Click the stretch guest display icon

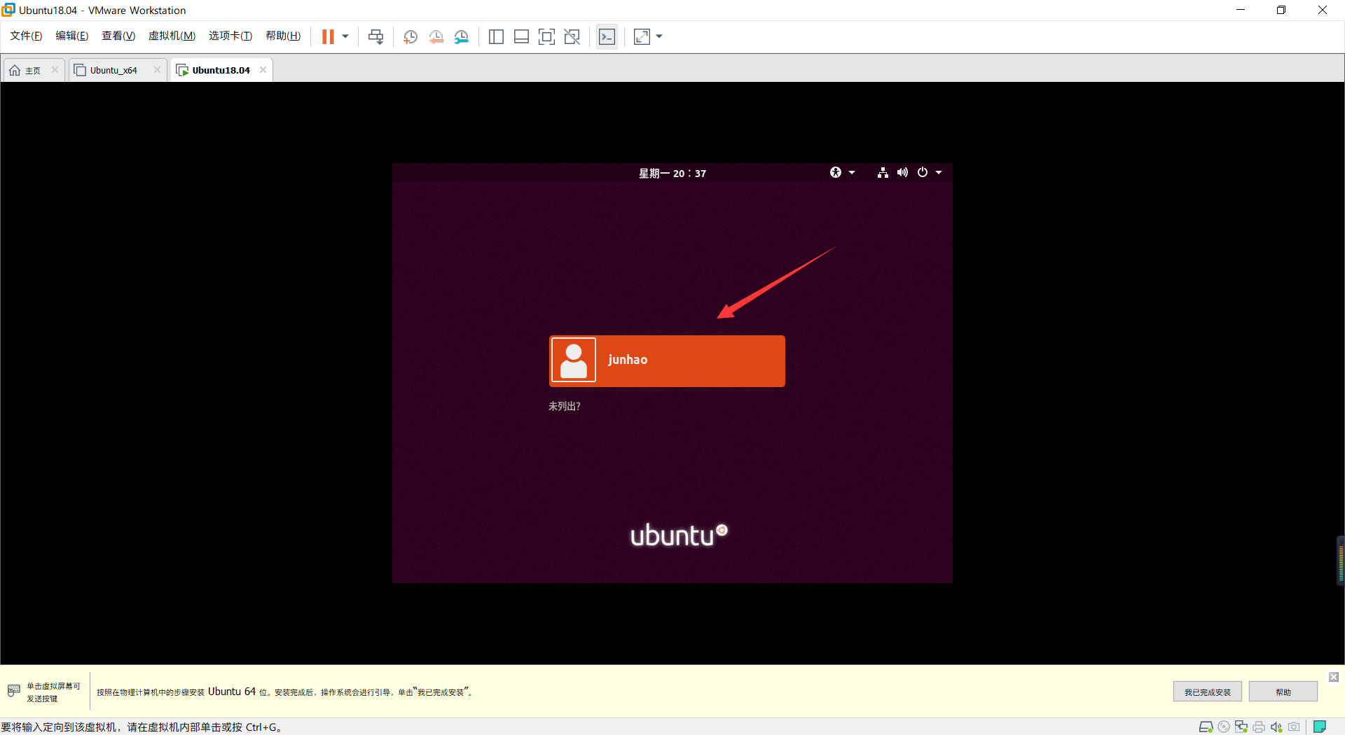642,36
